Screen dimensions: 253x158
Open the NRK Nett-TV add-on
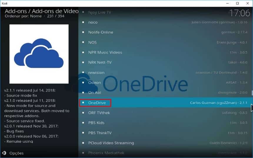[166, 62]
